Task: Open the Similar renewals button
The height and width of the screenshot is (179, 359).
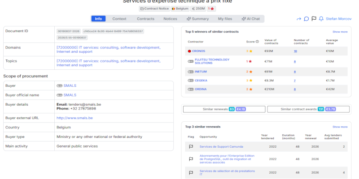Action: click(x=224, y=109)
